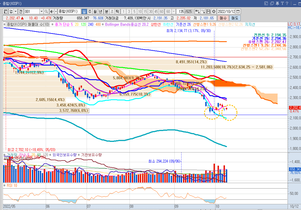Image resolution: width=301 pixels, height=210 pixels.
Task: Select the 일 (daily) period toggle
Action: [x=84, y=11]
